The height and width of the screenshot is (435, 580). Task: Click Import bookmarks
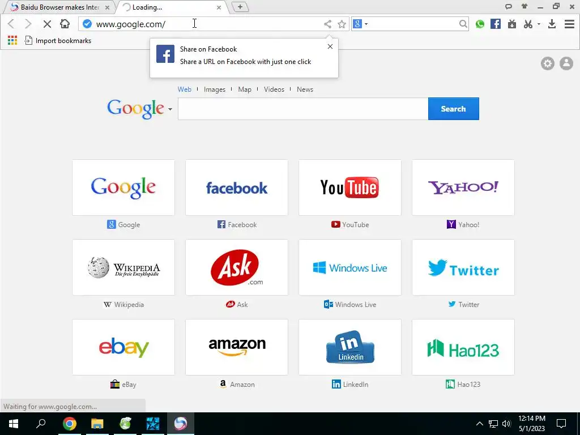click(58, 41)
